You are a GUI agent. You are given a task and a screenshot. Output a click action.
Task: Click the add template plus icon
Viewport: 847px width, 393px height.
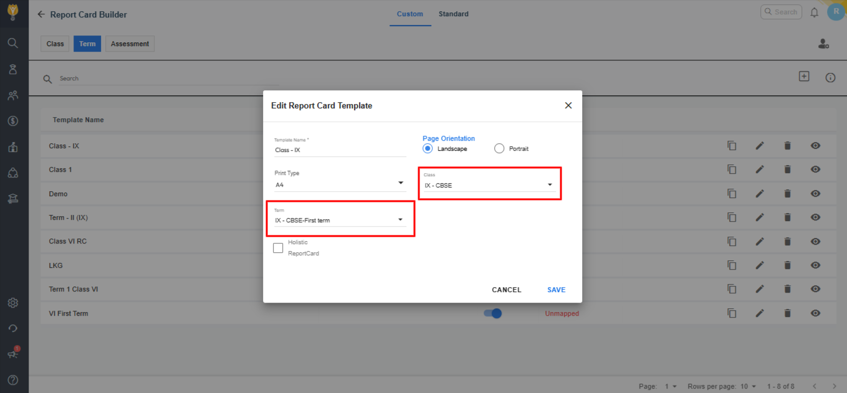tap(804, 76)
